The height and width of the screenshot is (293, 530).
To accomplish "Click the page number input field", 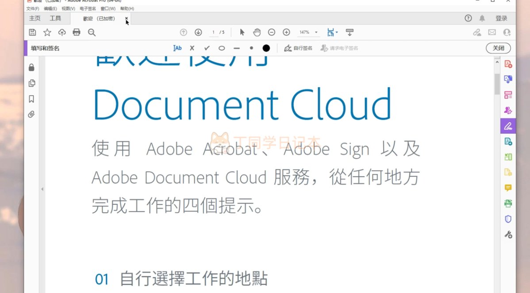I will (214, 32).
